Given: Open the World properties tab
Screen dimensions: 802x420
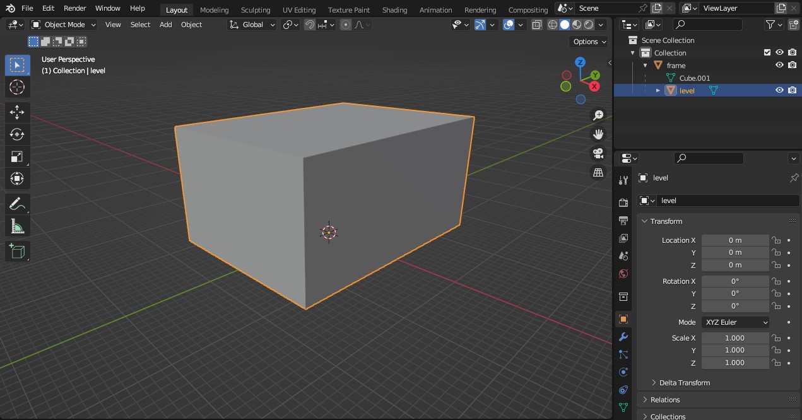Looking at the screenshot, I should (x=623, y=274).
